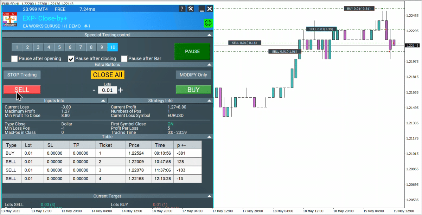
Task: Click the green smiley face icon
Action: 208,23
